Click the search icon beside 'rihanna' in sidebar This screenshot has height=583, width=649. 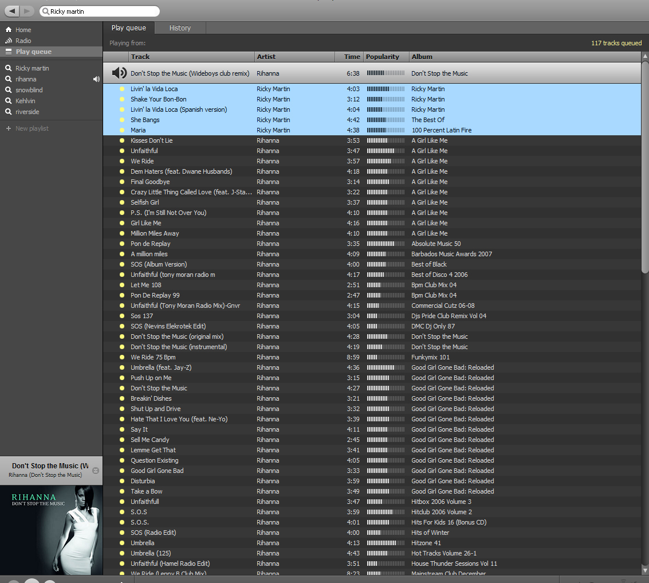tap(8, 79)
